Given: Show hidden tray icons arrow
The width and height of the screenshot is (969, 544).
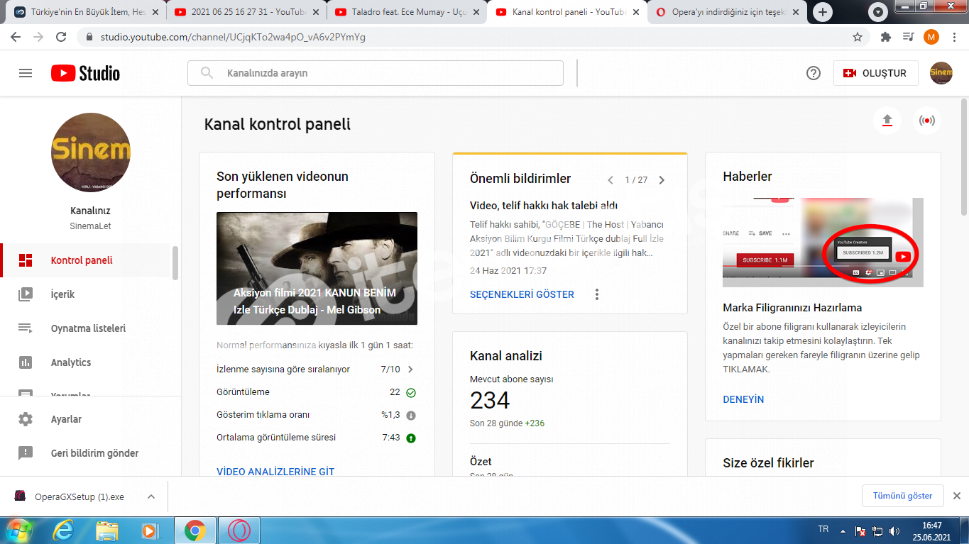Looking at the screenshot, I should click(843, 530).
